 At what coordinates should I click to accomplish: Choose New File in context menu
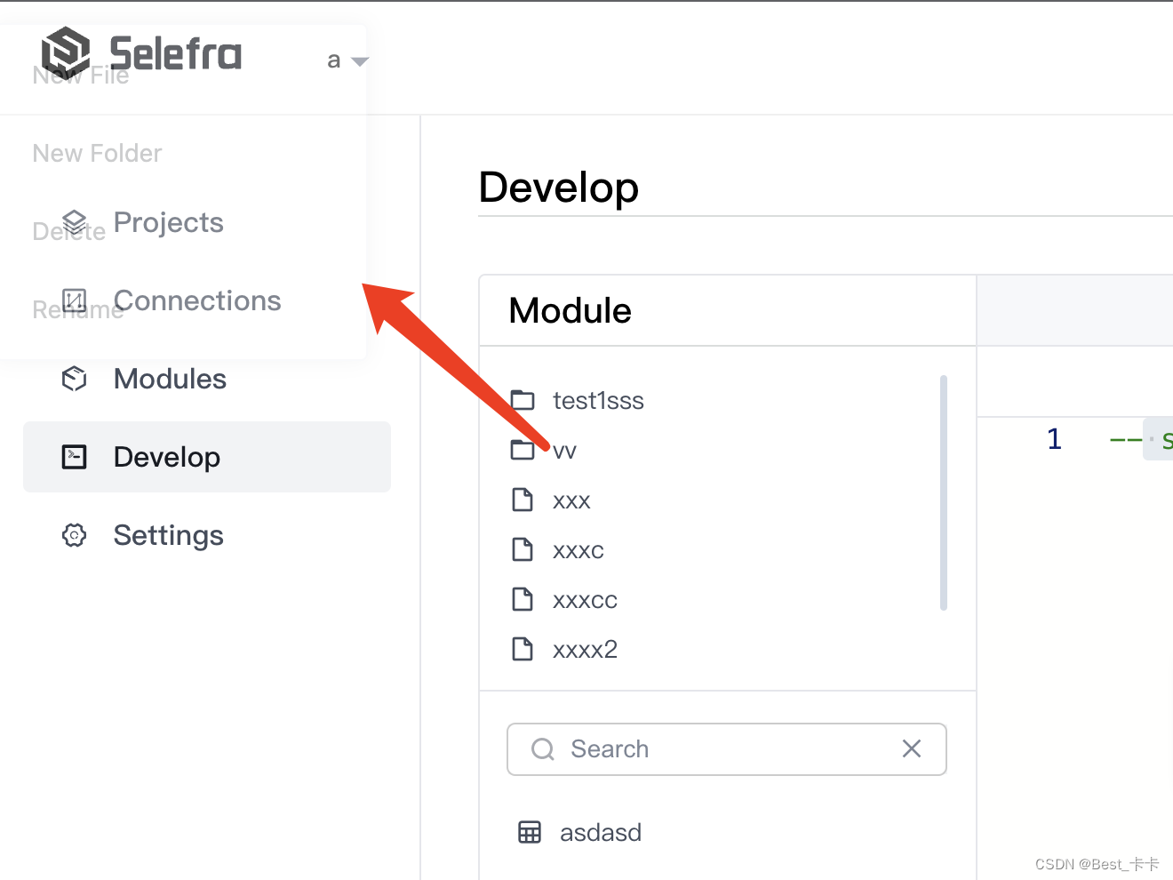click(81, 76)
